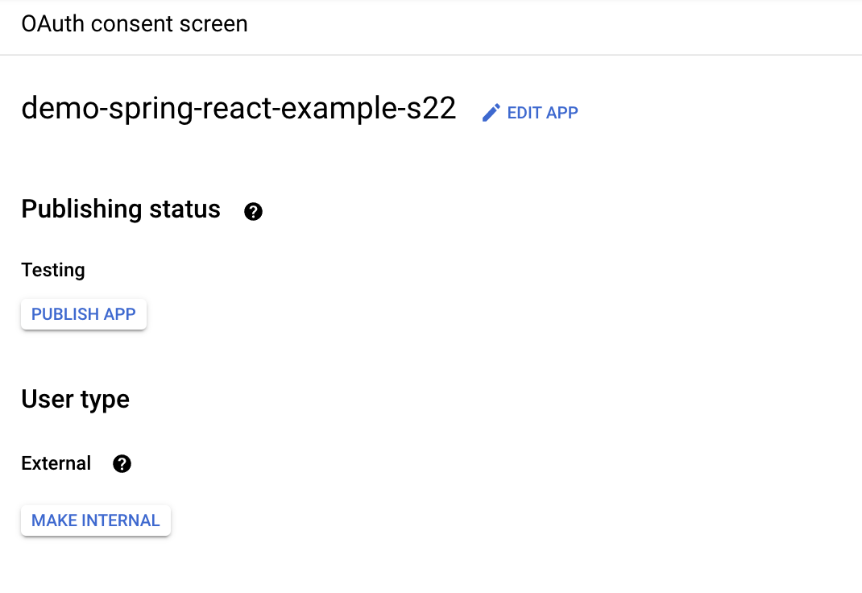Click the pencil icon beside EDIT APP
The width and height of the screenshot is (862, 593).
click(491, 113)
